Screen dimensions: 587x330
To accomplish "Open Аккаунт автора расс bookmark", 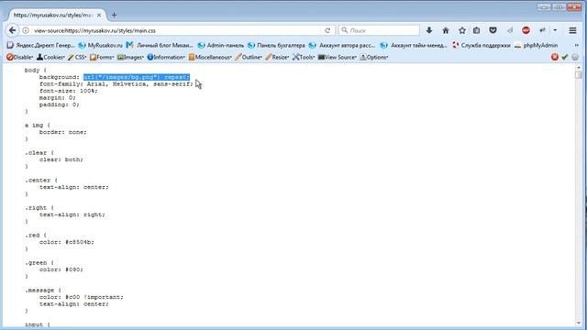I will (x=342, y=45).
